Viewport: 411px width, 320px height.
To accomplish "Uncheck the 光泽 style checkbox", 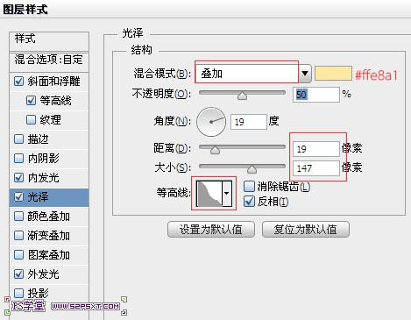I will pos(19,197).
